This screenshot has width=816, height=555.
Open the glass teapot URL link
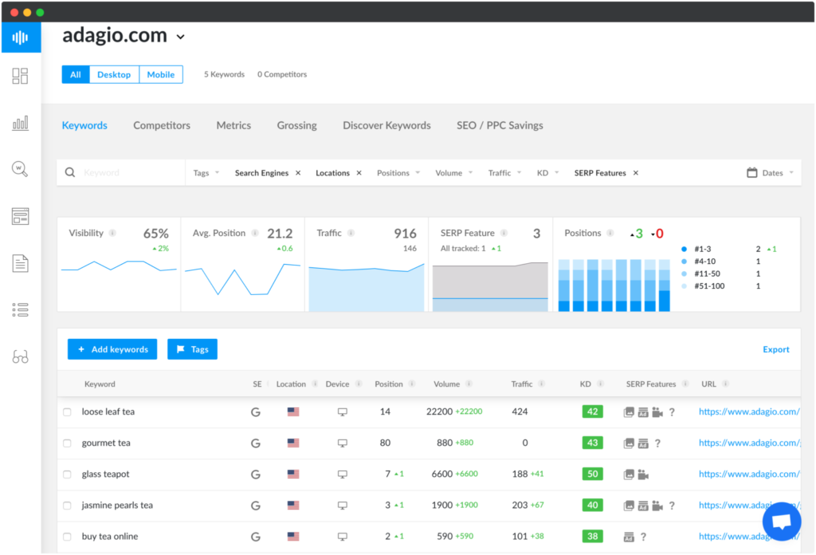pyautogui.click(x=749, y=474)
